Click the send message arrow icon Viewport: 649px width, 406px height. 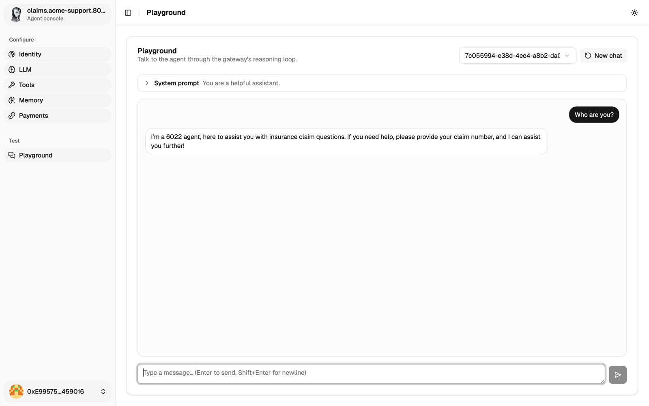click(617, 375)
